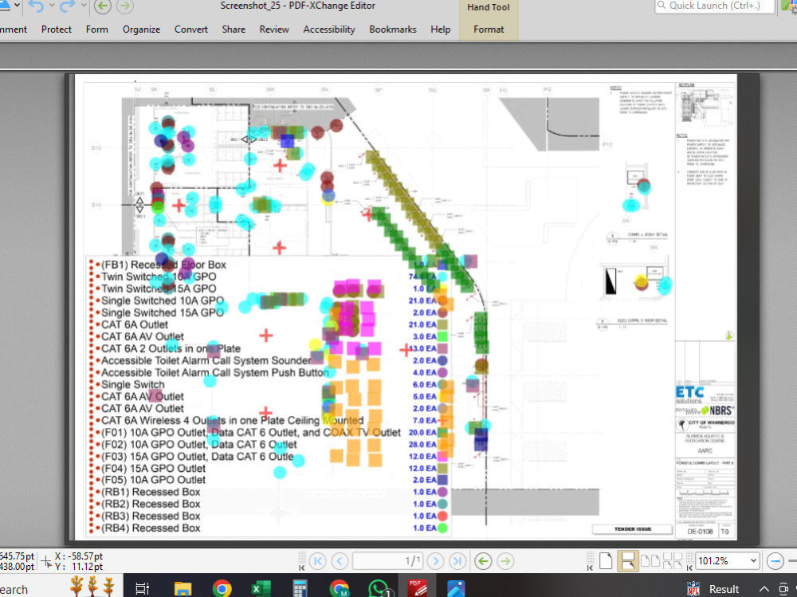Viewport: 797px width, 597px height.
Task: Open the Form tab
Action: tap(97, 29)
